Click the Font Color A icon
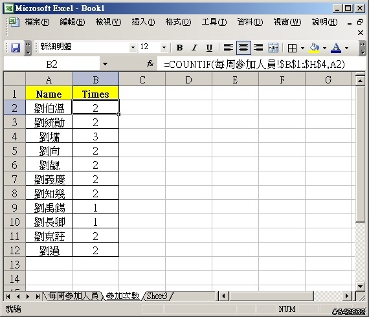 pos(336,48)
